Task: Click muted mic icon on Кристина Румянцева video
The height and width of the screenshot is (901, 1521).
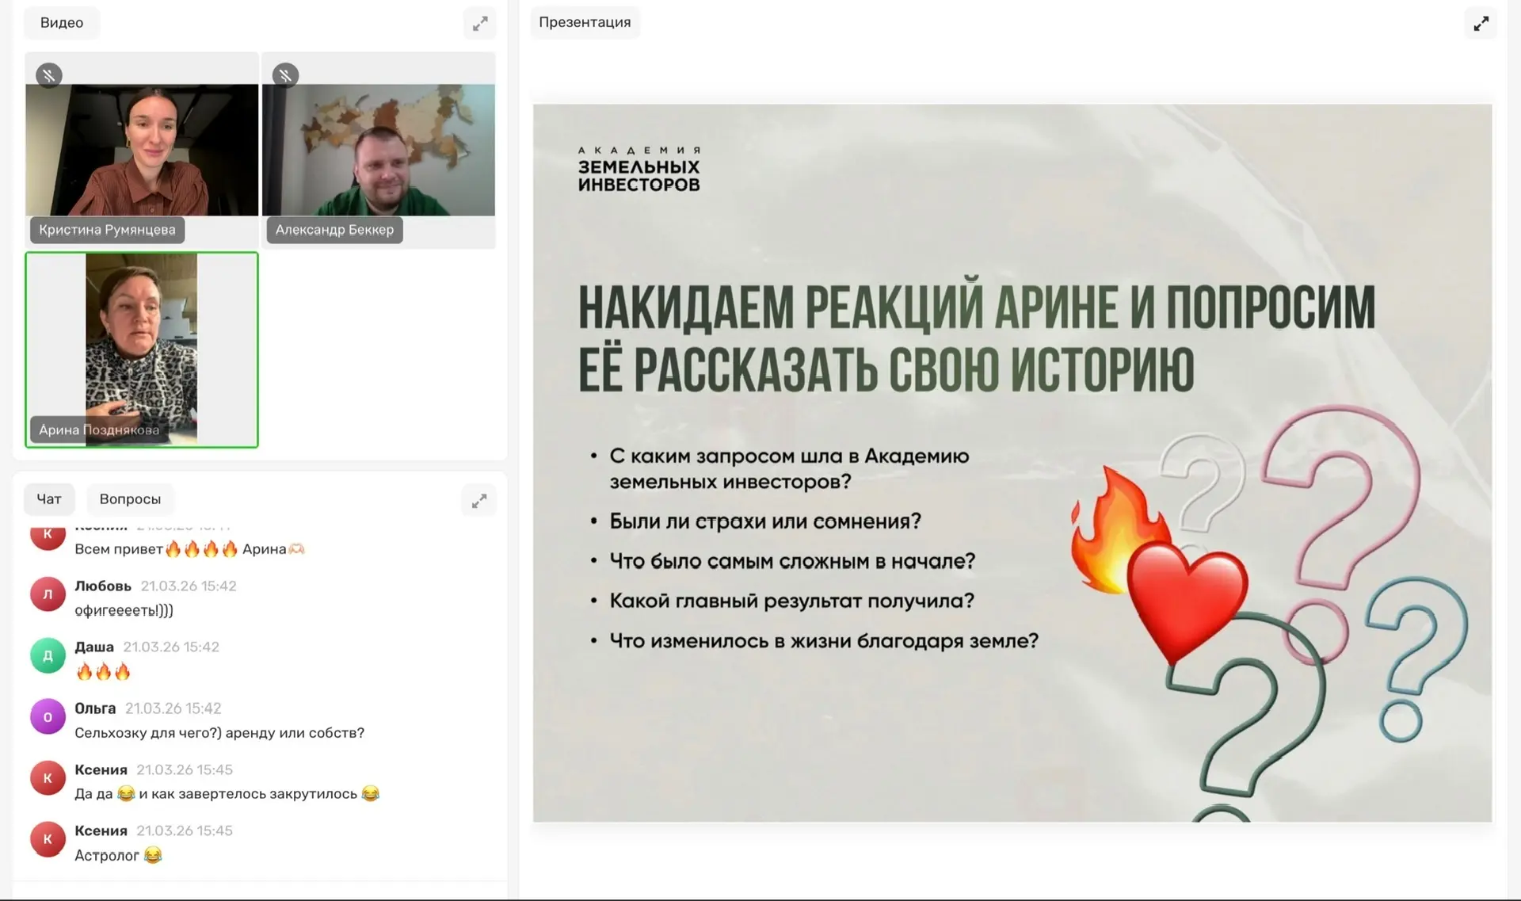Action: [x=49, y=75]
